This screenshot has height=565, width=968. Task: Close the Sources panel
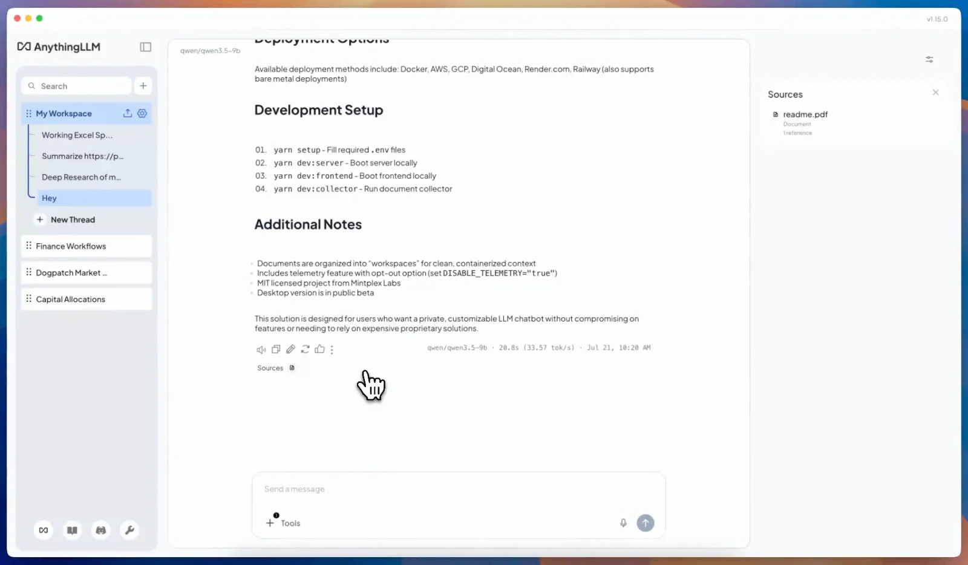936,93
